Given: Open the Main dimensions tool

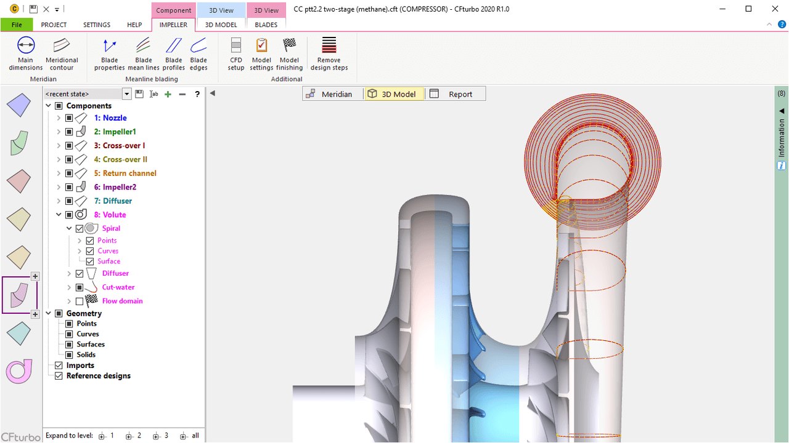Looking at the screenshot, I should click(x=26, y=54).
